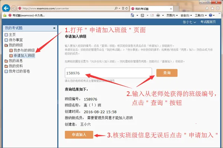Close the 我的考试酷 browser tab
This screenshot has width=223, height=148.
coord(171,9)
